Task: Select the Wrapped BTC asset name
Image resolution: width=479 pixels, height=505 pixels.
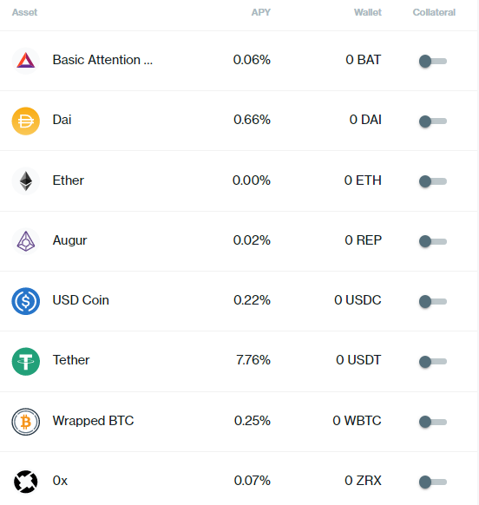Action: click(93, 421)
